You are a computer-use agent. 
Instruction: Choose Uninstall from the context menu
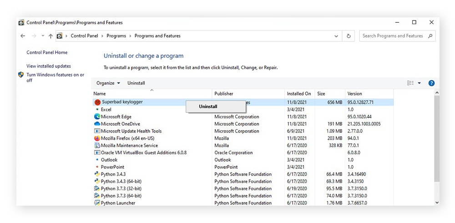[216, 106]
